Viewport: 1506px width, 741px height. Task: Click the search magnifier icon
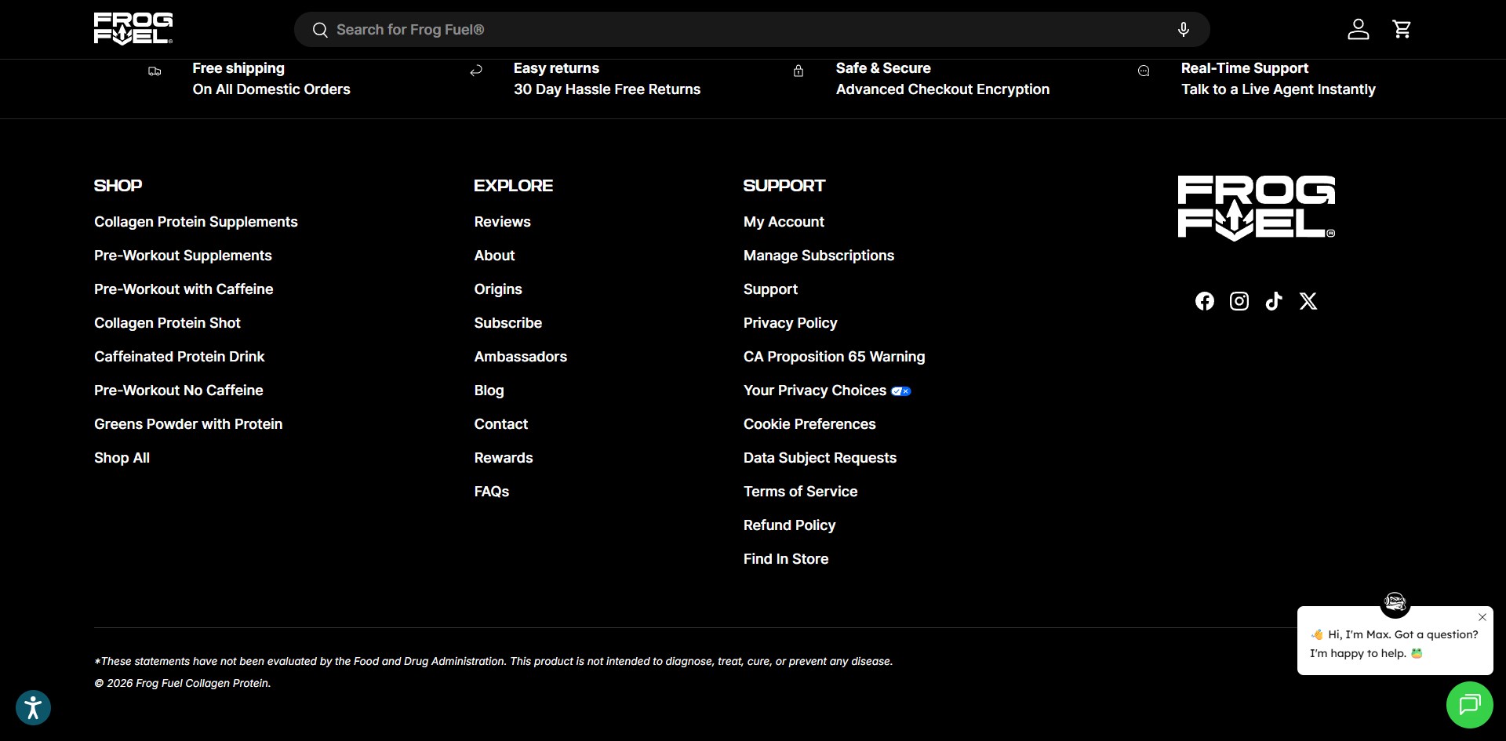[x=320, y=30]
